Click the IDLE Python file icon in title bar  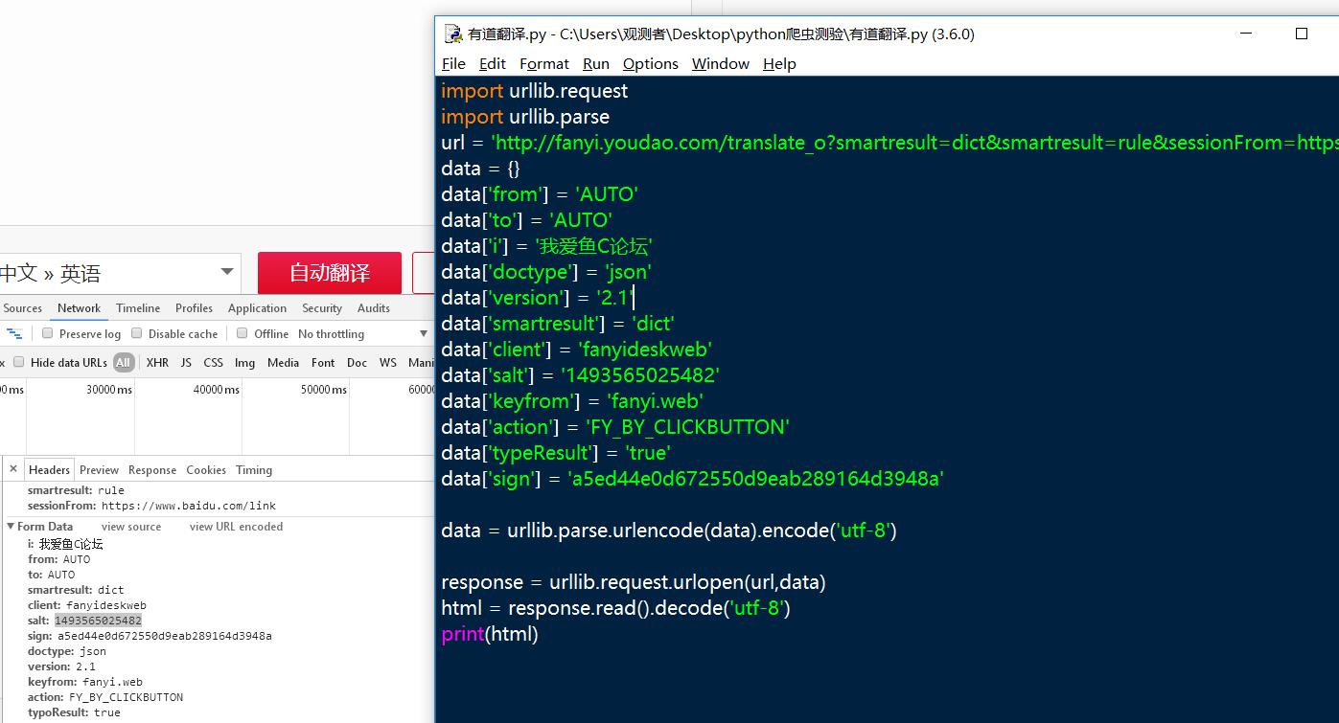point(452,34)
